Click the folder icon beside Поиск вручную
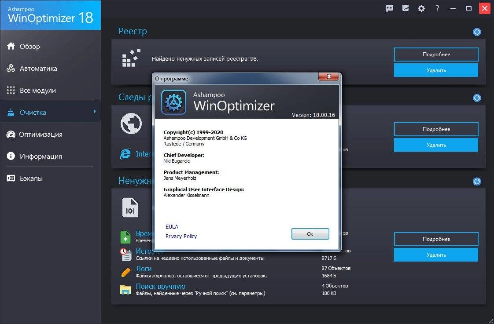494x324 pixels. coord(125,290)
